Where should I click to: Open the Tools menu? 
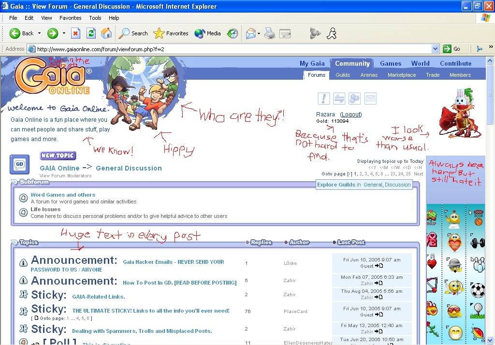click(95, 18)
